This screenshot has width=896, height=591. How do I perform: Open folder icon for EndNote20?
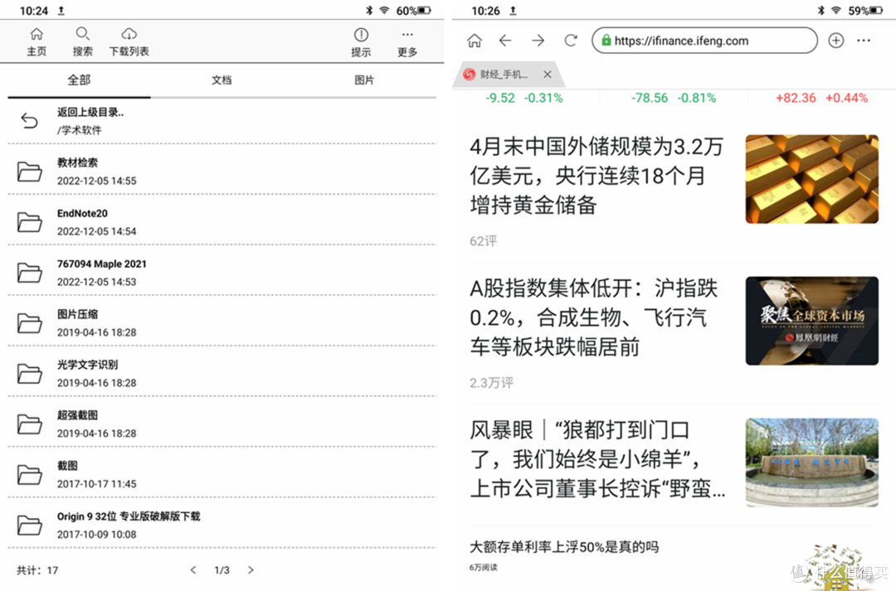pos(29,221)
